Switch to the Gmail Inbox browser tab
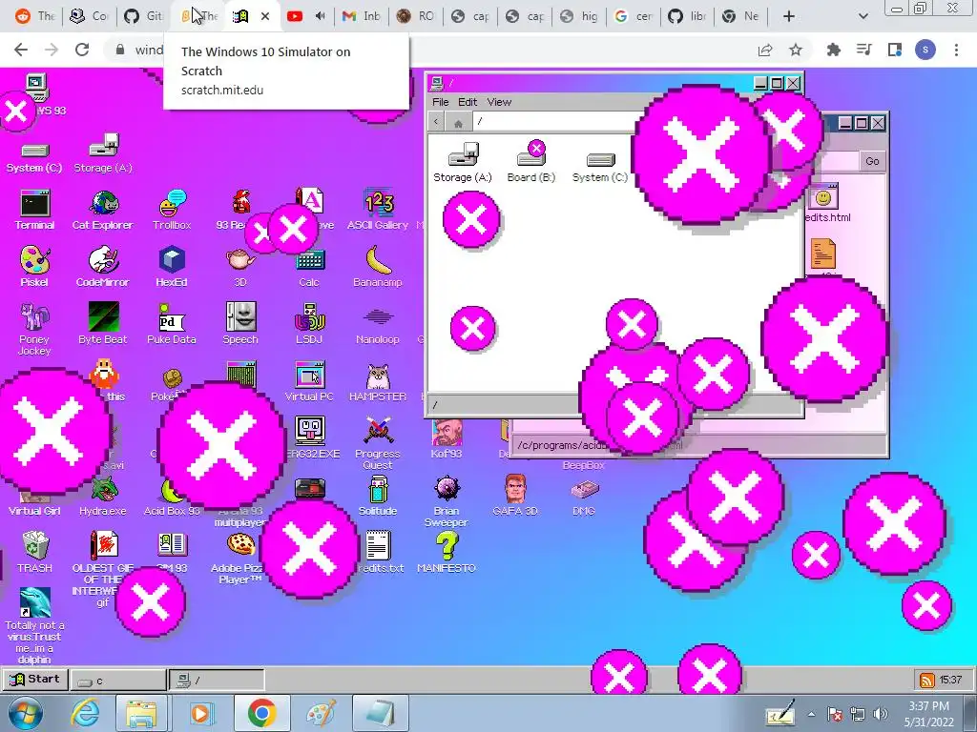Image resolution: width=977 pixels, height=732 pixels. (x=364, y=16)
